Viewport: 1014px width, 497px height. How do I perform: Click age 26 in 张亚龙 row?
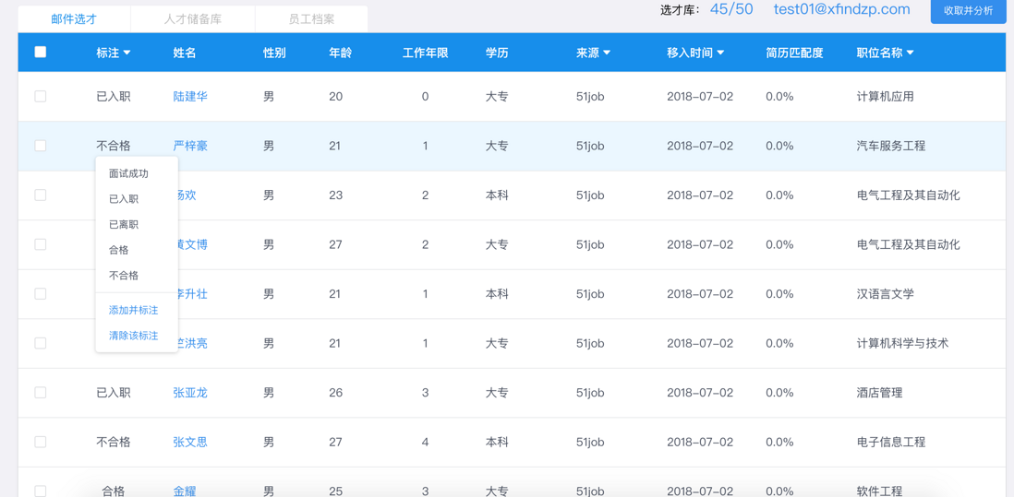(335, 393)
